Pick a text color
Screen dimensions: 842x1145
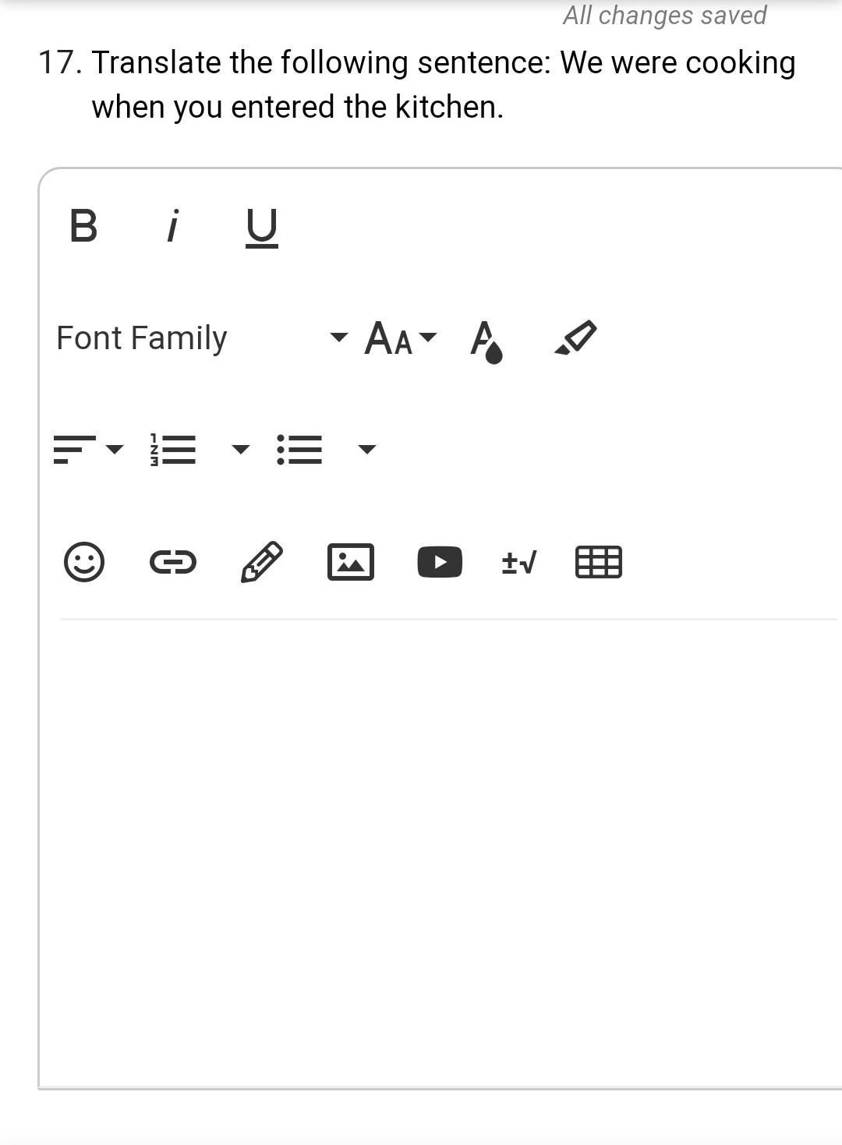click(486, 340)
